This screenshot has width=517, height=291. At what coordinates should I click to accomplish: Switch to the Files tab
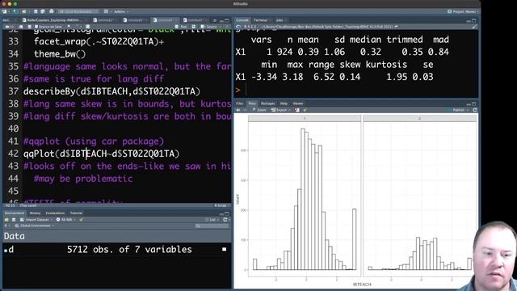(x=239, y=103)
